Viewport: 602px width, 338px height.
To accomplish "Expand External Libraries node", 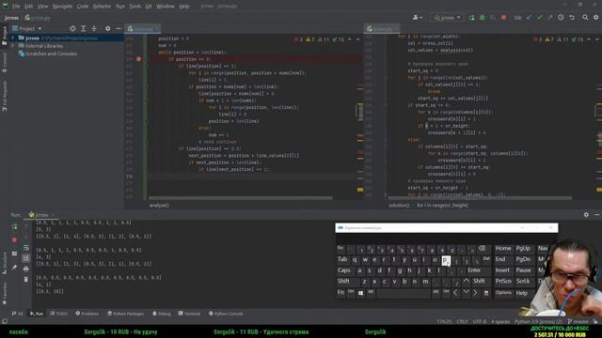I will tap(12, 46).
